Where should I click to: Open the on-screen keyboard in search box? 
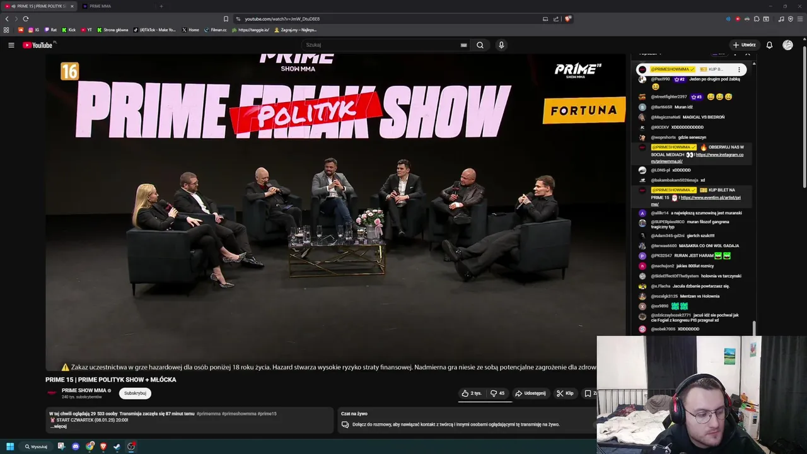[463, 45]
